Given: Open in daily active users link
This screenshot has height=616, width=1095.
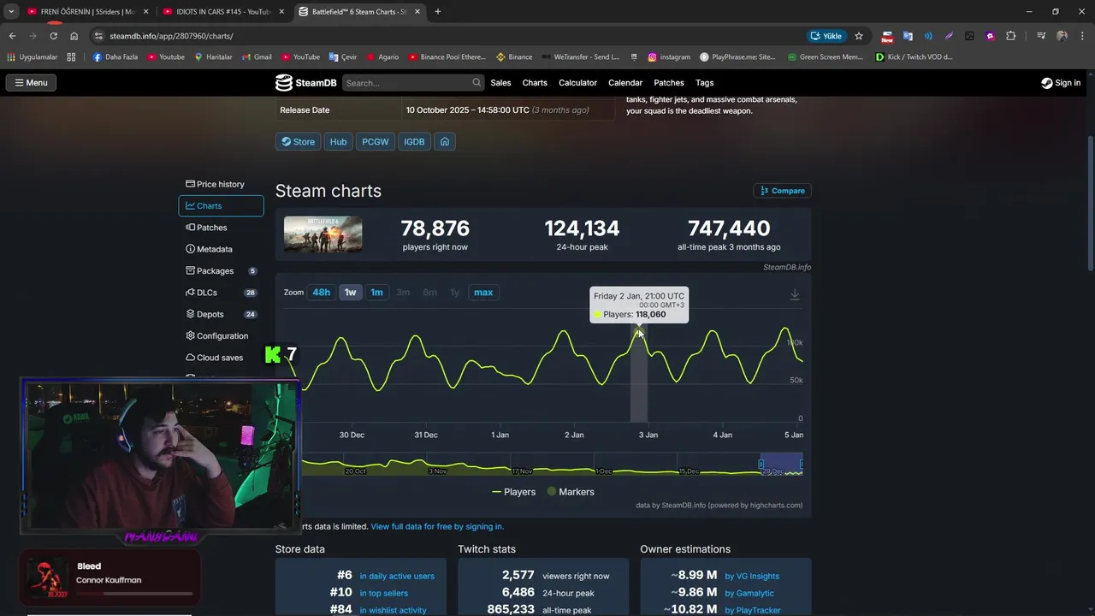Looking at the screenshot, I should tap(397, 576).
